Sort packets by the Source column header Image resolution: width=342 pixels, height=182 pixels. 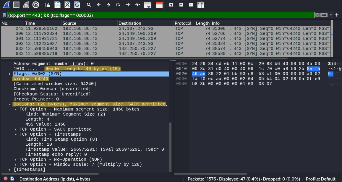click(x=69, y=23)
